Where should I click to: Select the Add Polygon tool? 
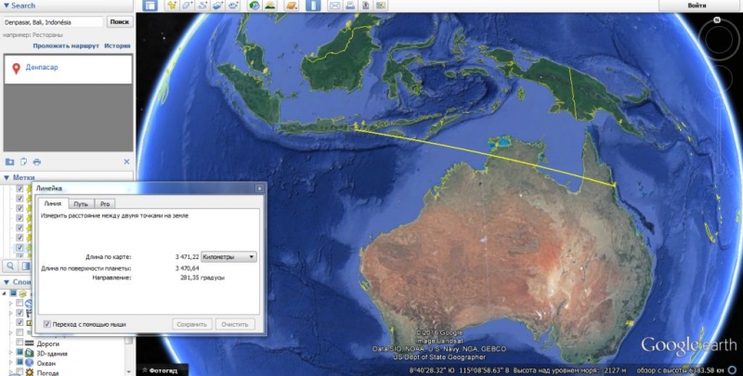pos(188,6)
